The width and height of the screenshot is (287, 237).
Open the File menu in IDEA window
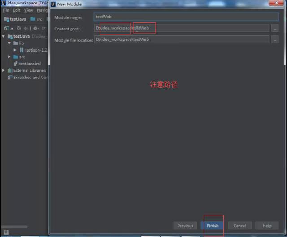click(x=6, y=10)
